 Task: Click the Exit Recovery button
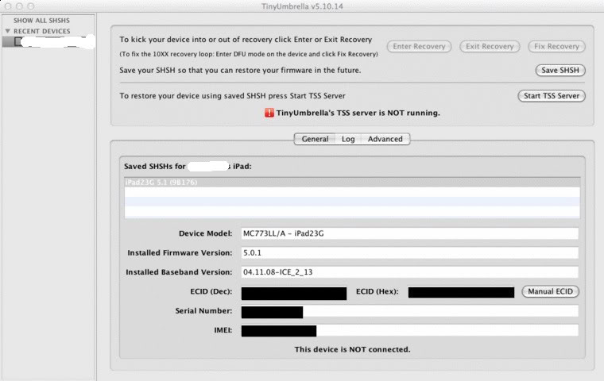coord(490,47)
